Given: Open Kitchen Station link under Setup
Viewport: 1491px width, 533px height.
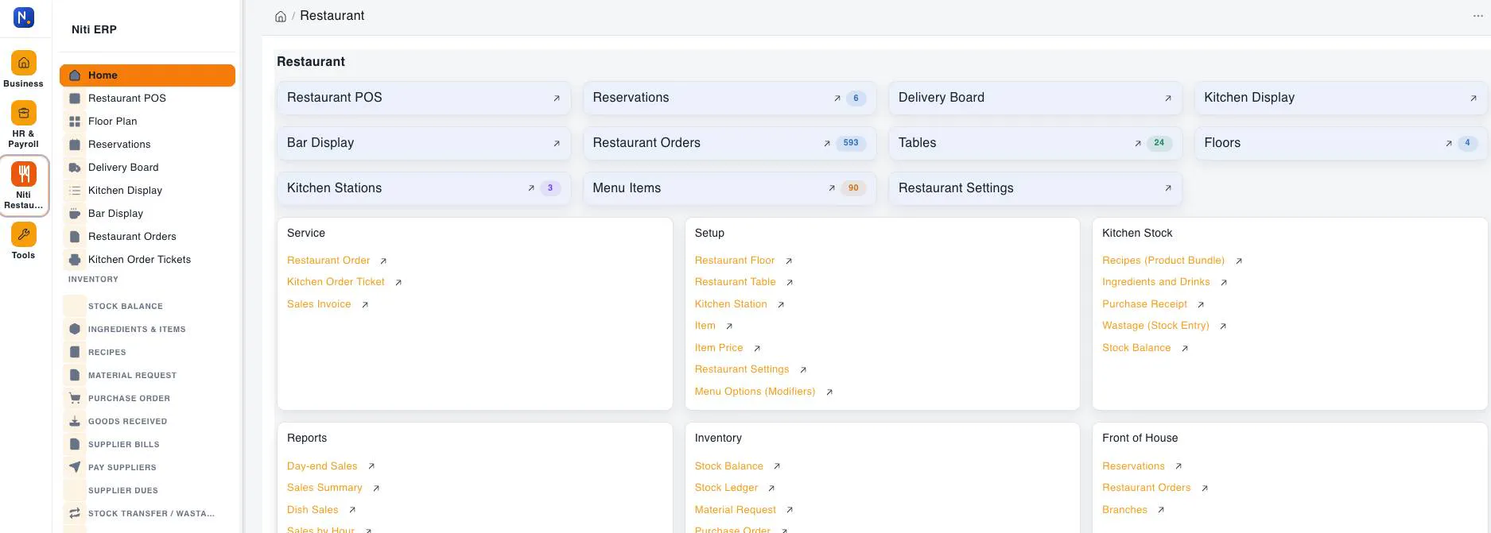Looking at the screenshot, I should [731, 304].
